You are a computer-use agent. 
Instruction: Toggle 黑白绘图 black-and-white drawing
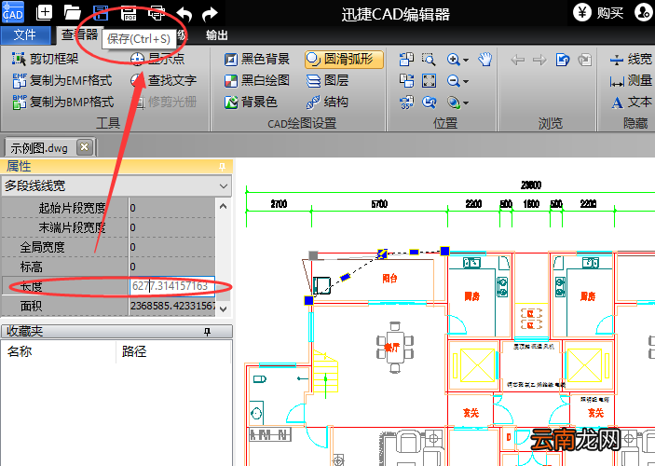pos(257,80)
